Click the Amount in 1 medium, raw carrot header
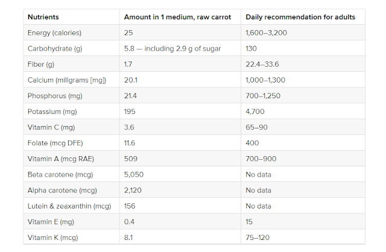The height and width of the screenshot is (252, 386). click(177, 17)
